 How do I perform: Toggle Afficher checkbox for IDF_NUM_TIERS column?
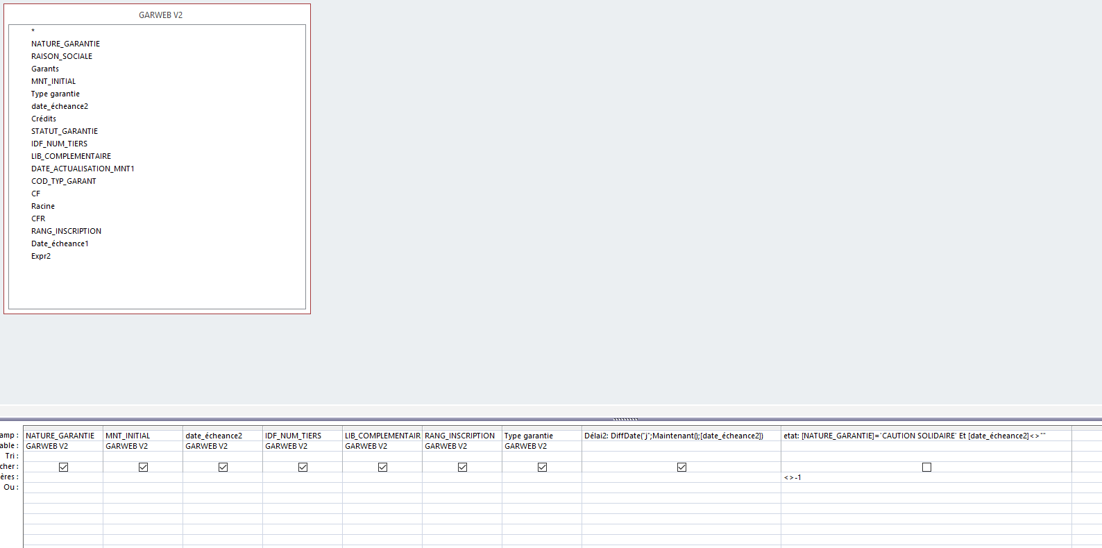(303, 467)
